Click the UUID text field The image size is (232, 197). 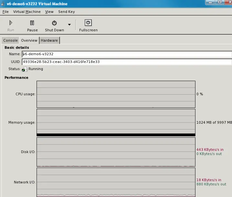coord(127,62)
